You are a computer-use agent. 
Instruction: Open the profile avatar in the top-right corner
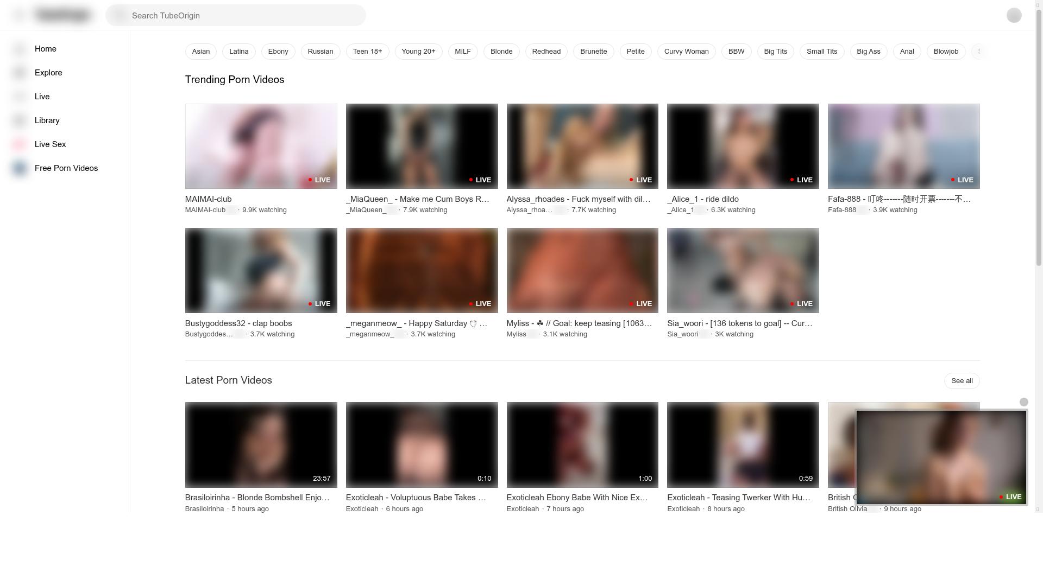(x=1014, y=15)
